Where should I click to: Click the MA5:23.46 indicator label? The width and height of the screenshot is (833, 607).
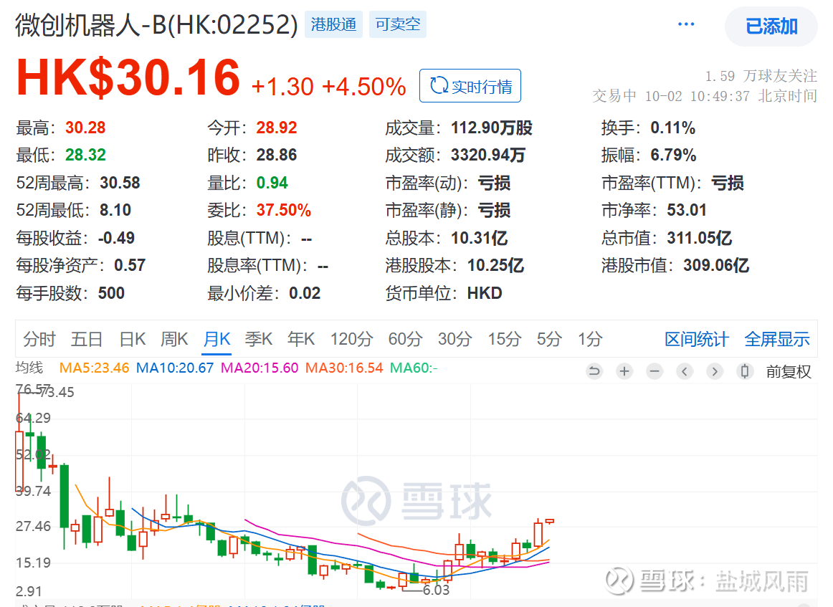(94, 368)
